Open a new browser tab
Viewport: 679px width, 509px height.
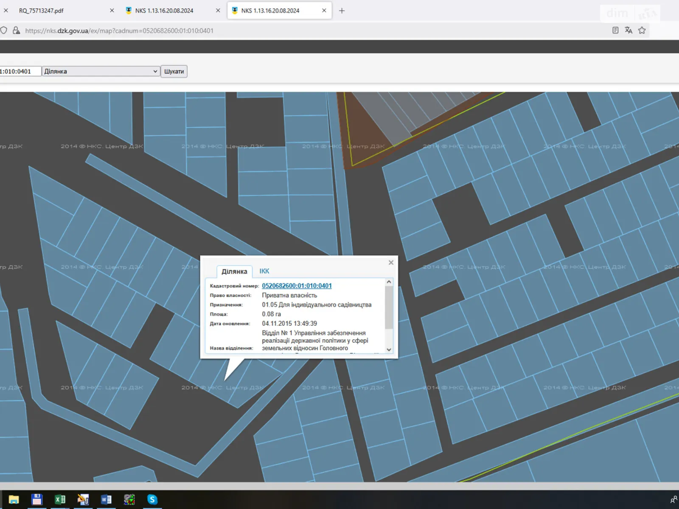pos(342,11)
